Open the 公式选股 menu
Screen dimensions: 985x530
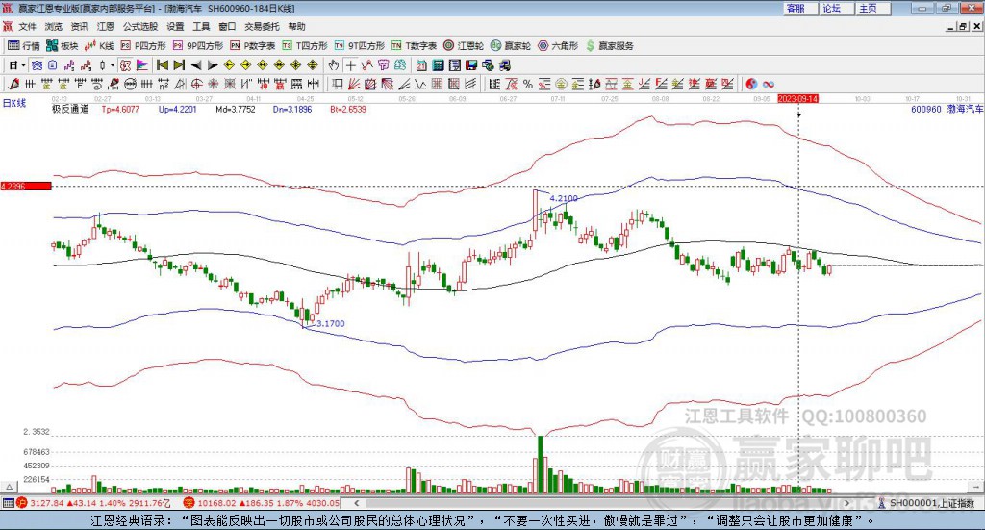[x=140, y=26]
